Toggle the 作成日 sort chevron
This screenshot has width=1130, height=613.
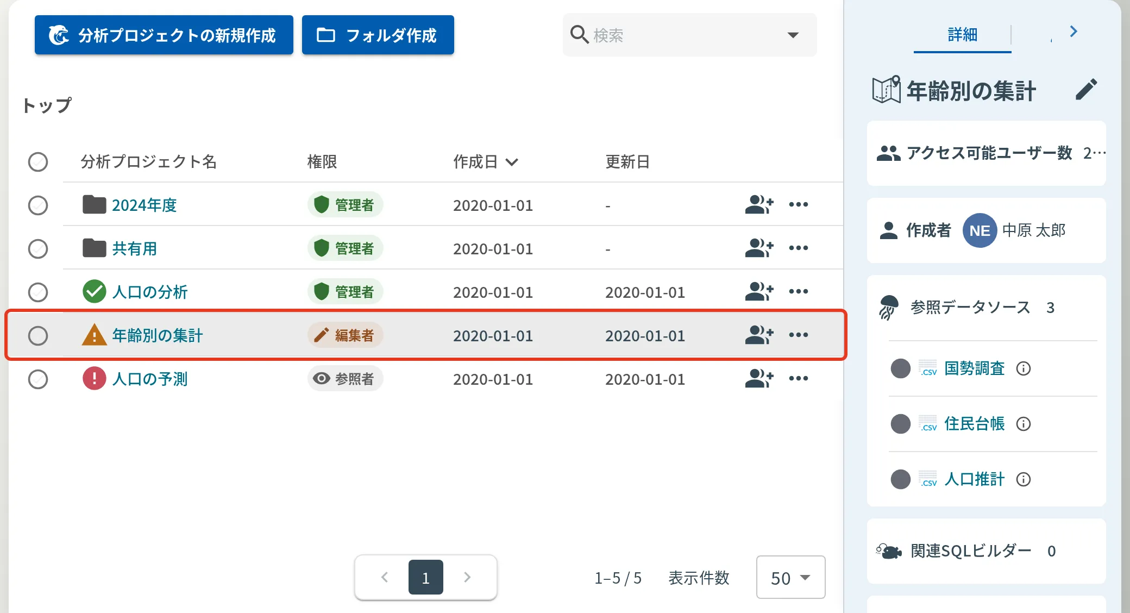pos(512,162)
